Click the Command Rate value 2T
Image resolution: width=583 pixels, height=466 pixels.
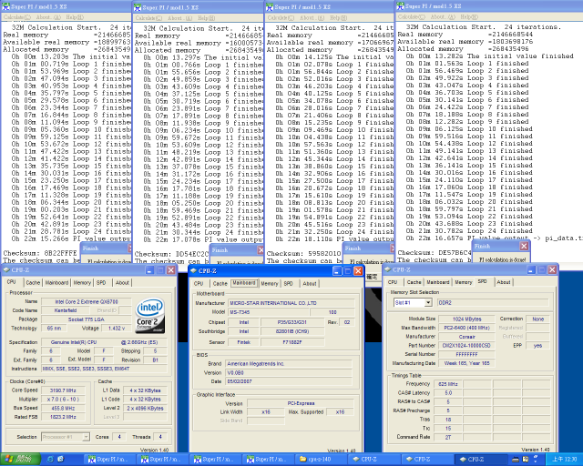447,437
